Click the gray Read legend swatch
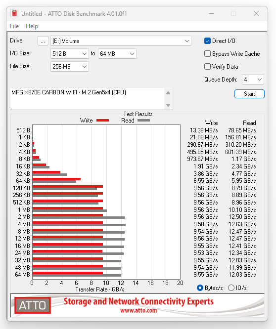The image size is (276, 329). tap(143, 121)
